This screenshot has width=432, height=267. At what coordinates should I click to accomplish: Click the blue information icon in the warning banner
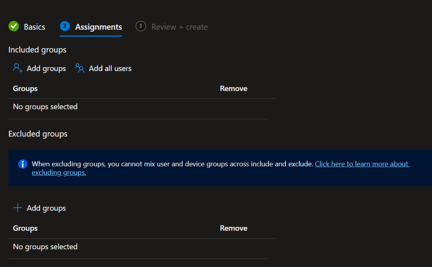coord(22,164)
